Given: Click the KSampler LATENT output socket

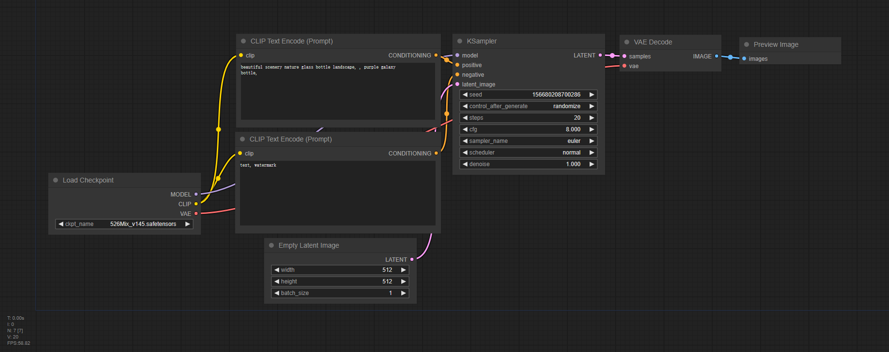Looking at the screenshot, I should pos(600,56).
